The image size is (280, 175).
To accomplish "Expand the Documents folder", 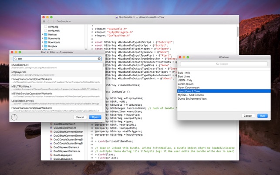I will [x=43, y=38].
